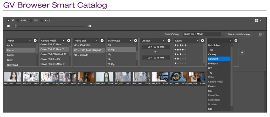The height and width of the screenshot is (117, 270).
Task: Open the MVI_1006 clip thumbnail
Action: tap(178, 77)
